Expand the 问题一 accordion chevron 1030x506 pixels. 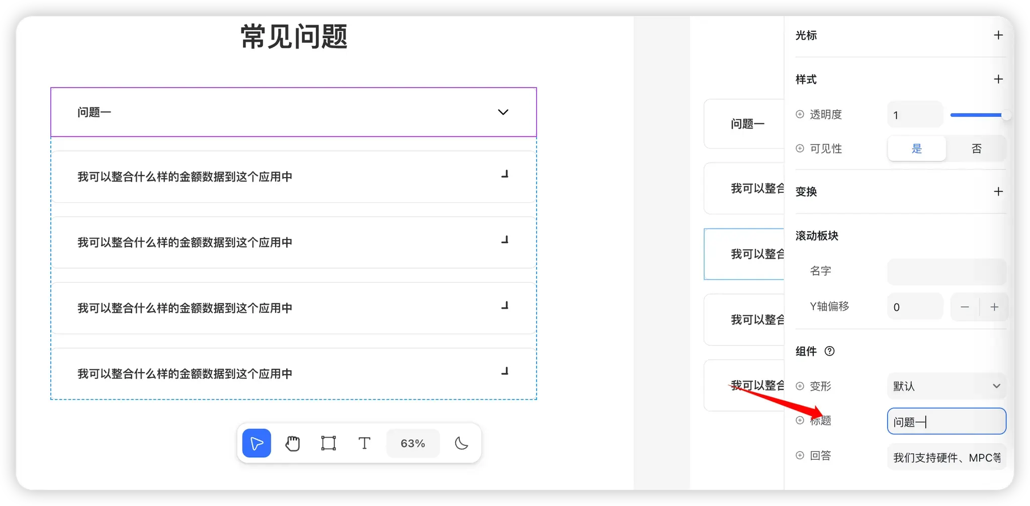(x=503, y=112)
